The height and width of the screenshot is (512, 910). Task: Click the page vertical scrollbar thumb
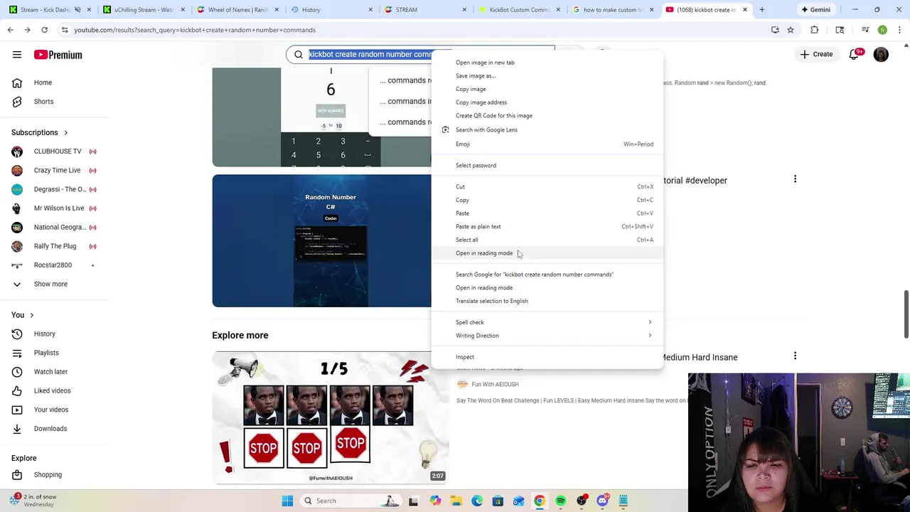(905, 314)
